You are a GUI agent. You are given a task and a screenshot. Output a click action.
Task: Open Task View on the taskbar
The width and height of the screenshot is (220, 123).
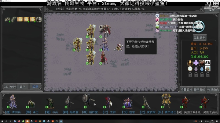click(x=10, y=121)
